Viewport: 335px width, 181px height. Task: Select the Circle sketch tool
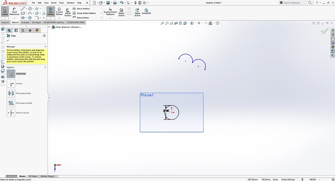pyautogui.click(x=30, y=9)
